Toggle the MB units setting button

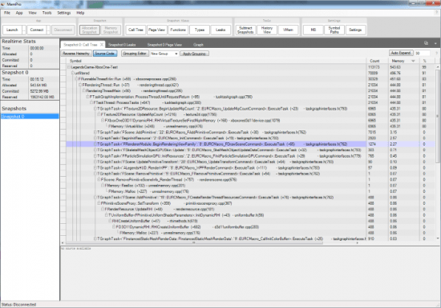(x=314, y=30)
